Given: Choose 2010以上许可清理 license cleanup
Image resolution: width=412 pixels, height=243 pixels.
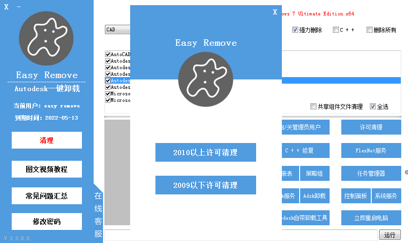Looking at the screenshot, I should [x=206, y=152].
